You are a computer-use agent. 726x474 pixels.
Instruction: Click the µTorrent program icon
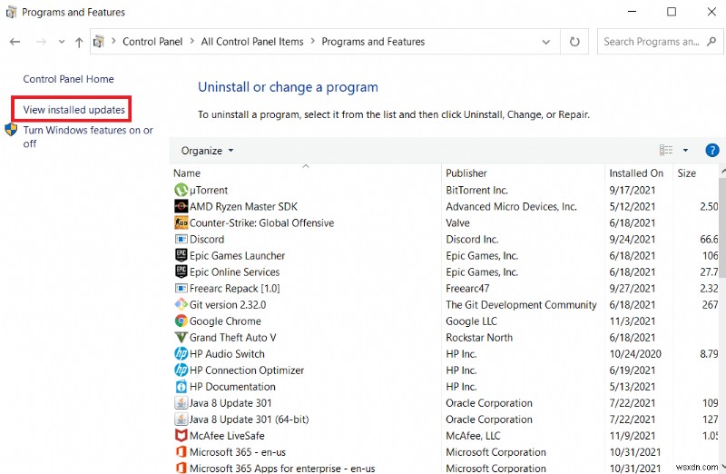181,190
